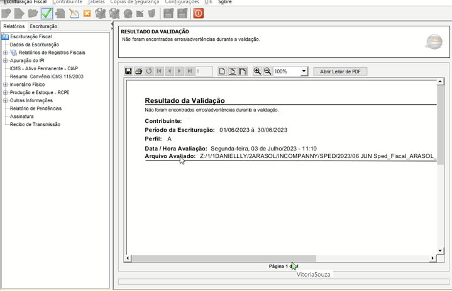Image resolution: width=452 pixels, height=291 pixels.
Task: Click the reload report icon
Action: coord(149,71)
